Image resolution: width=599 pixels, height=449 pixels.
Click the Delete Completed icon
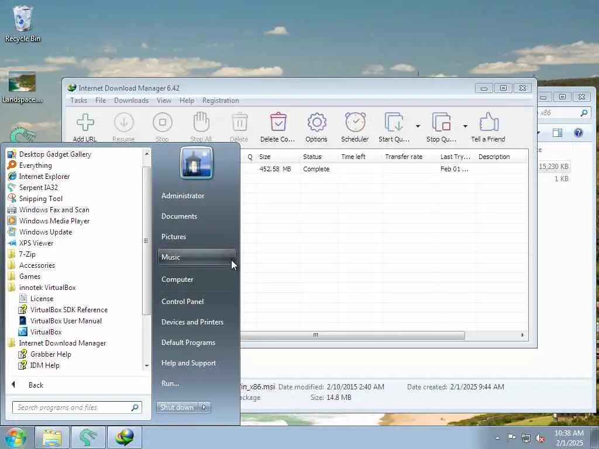coord(278,122)
